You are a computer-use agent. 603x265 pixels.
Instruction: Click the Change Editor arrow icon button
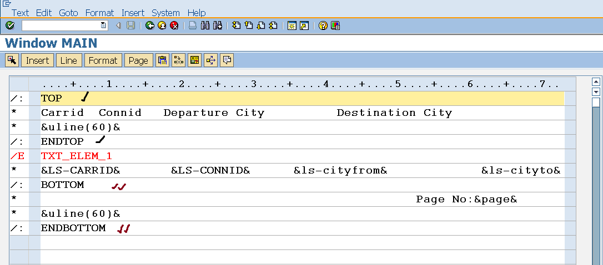coord(210,60)
